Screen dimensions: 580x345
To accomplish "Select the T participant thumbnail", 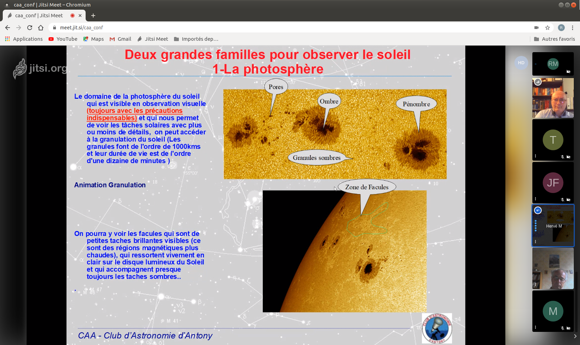I will (x=553, y=140).
